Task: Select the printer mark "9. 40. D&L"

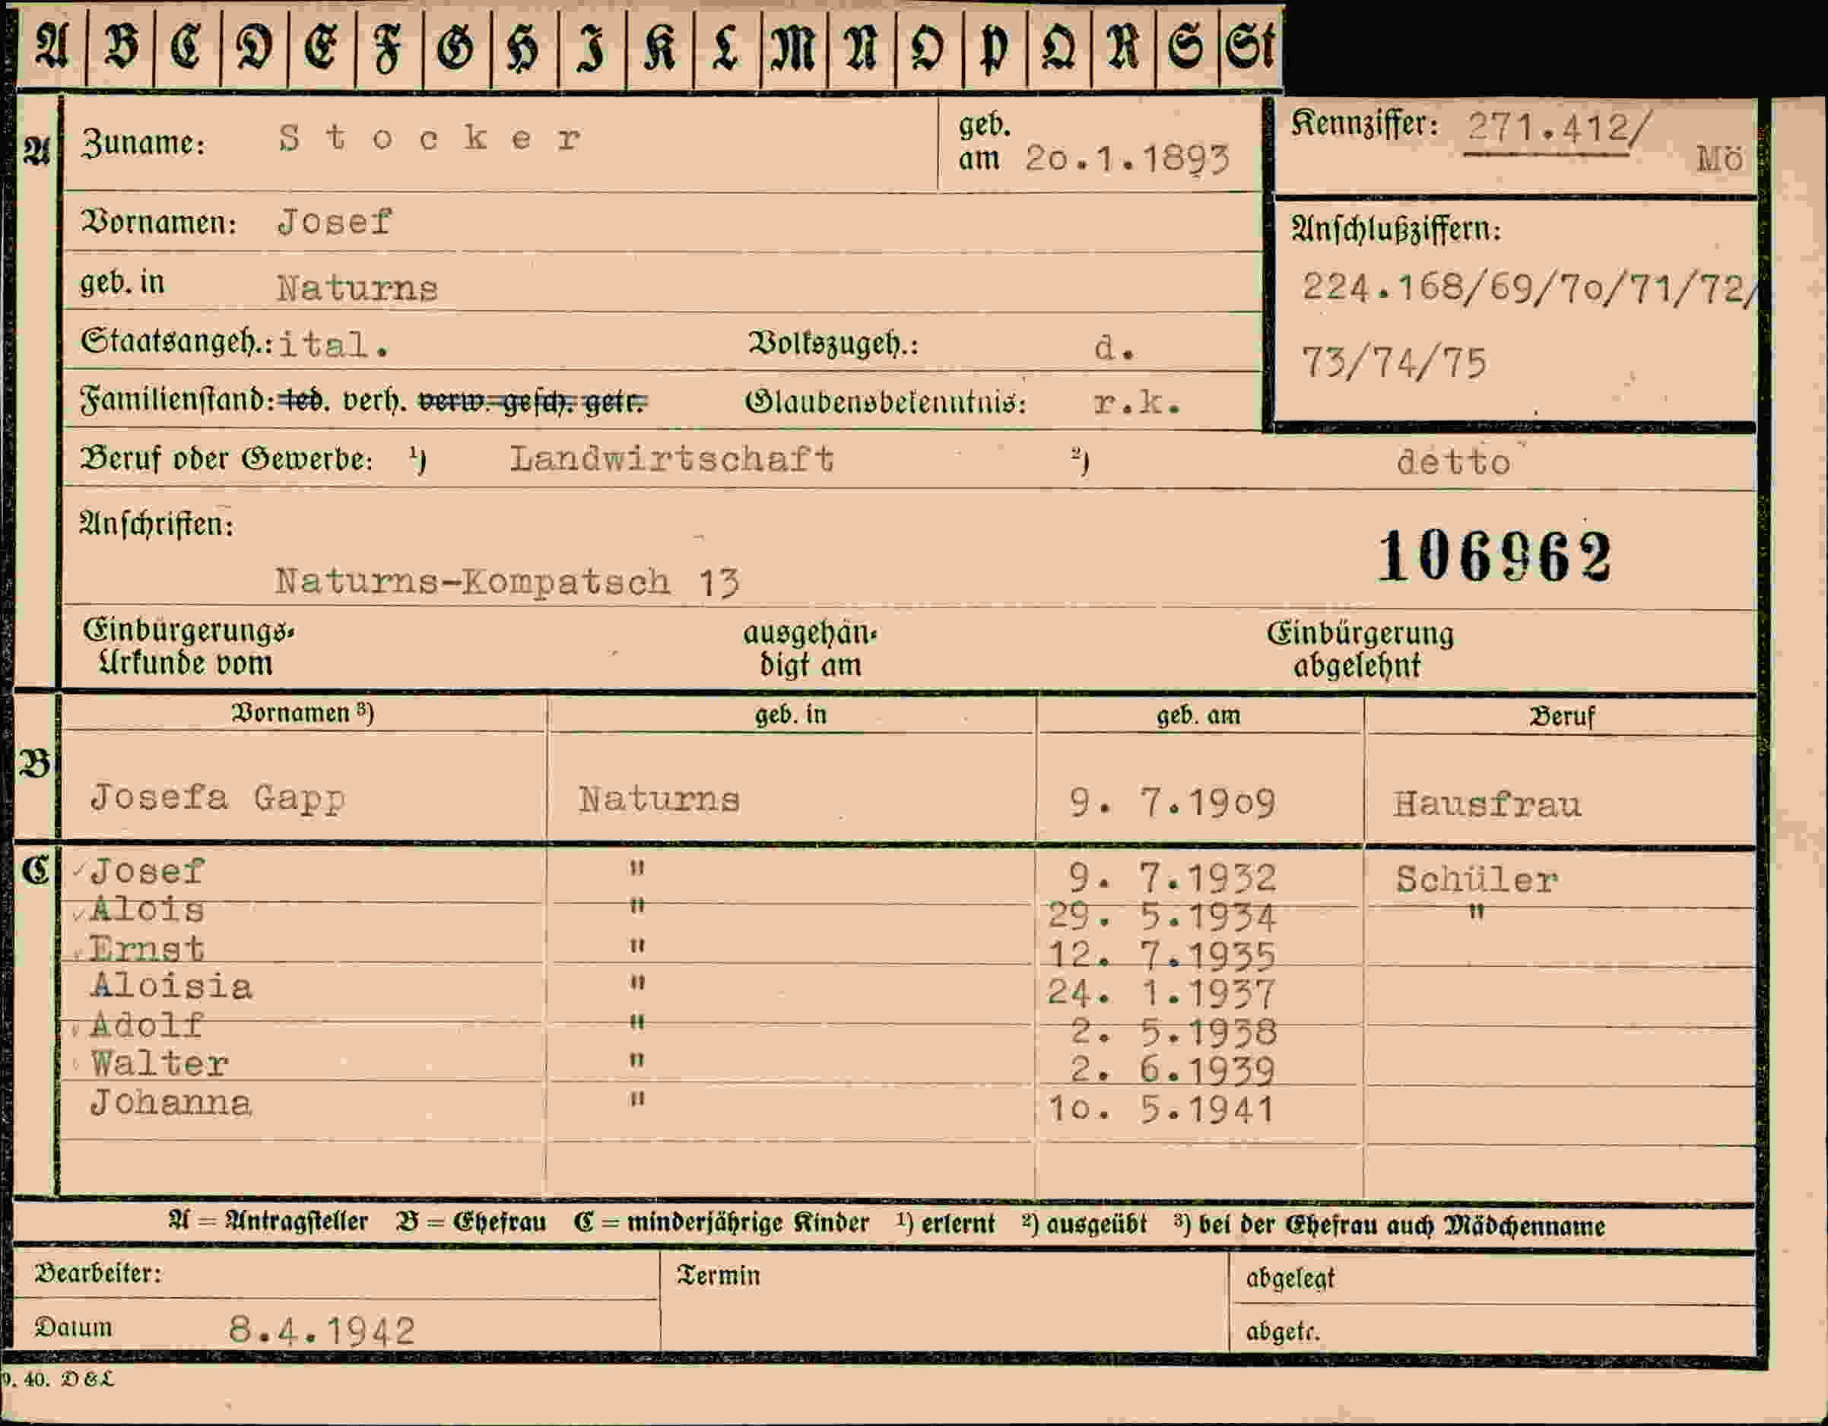Action: (56, 1379)
